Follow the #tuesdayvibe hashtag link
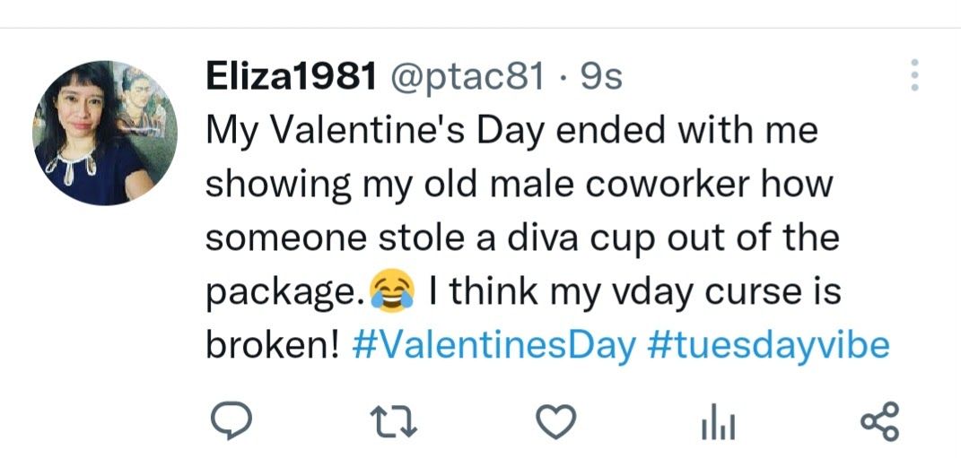This screenshot has width=961, height=458. click(x=767, y=345)
